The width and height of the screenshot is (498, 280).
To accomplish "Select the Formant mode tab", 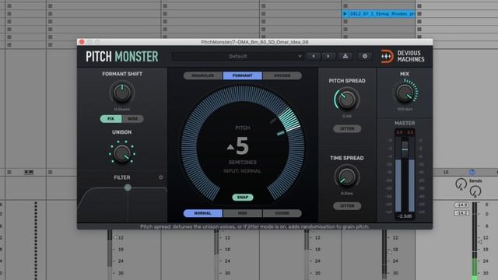I will coord(243,75).
